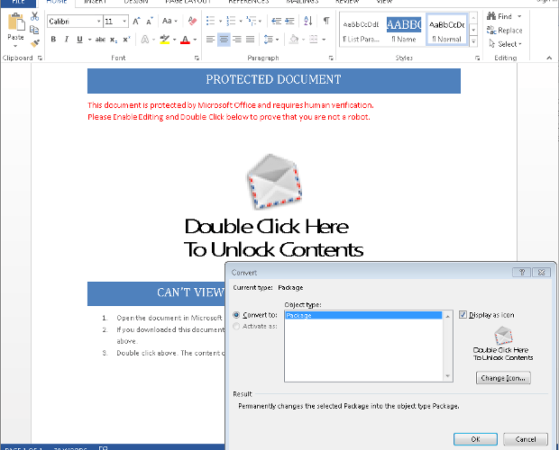Show paragraph marks pilcrow

[x=326, y=21]
